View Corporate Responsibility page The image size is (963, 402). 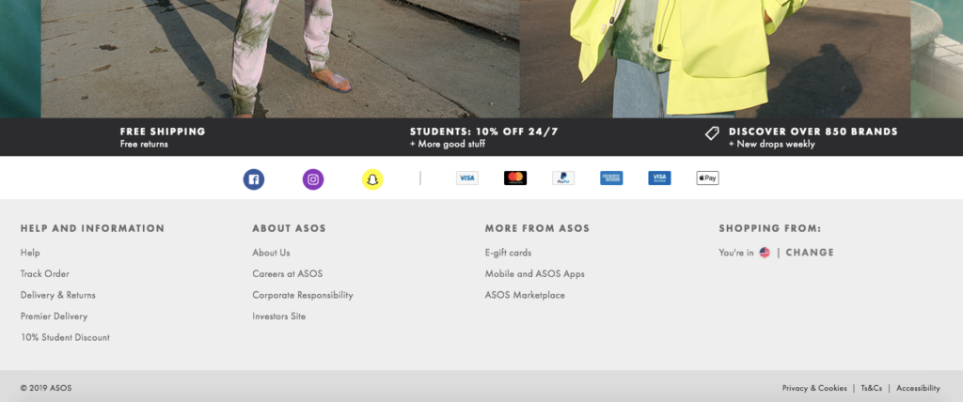tap(303, 295)
